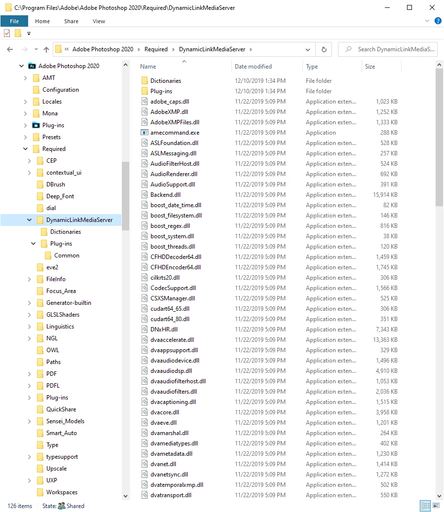Image resolution: width=444 pixels, height=512 pixels.
Task: Click the Shared state icon in status bar
Action: (61, 506)
